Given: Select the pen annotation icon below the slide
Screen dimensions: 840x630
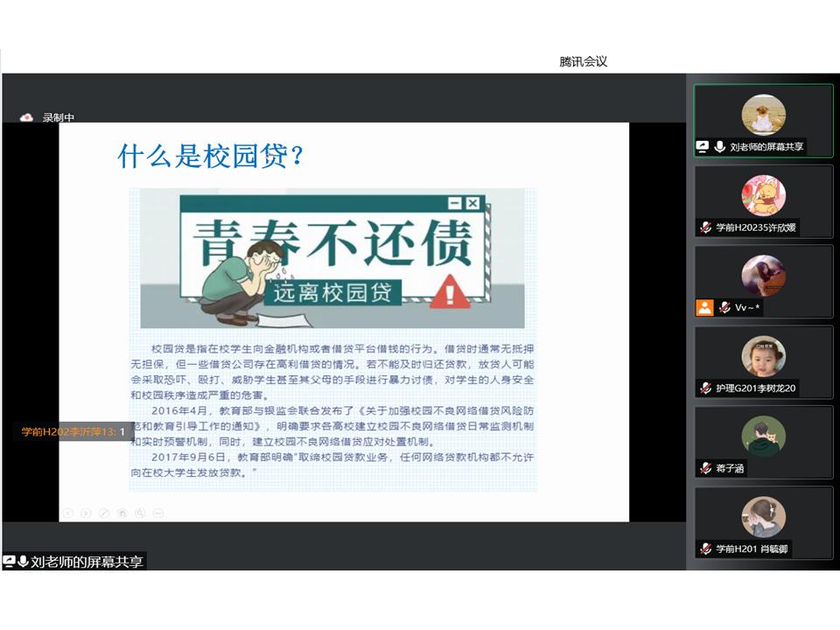Looking at the screenshot, I should (x=104, y=513).
